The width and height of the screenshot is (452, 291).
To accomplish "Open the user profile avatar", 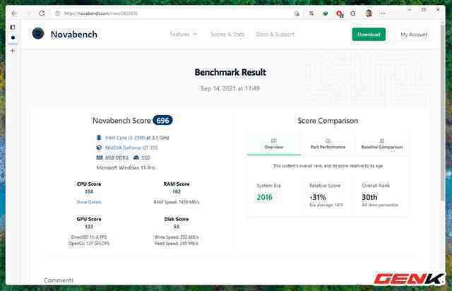I will click(369, 13).
